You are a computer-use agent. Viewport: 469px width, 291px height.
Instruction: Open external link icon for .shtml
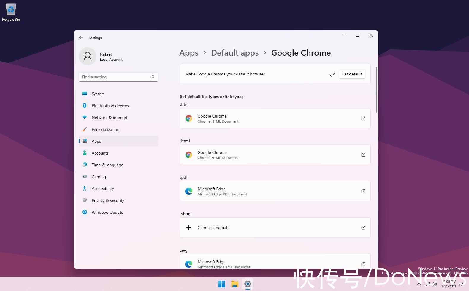point(363,228)
